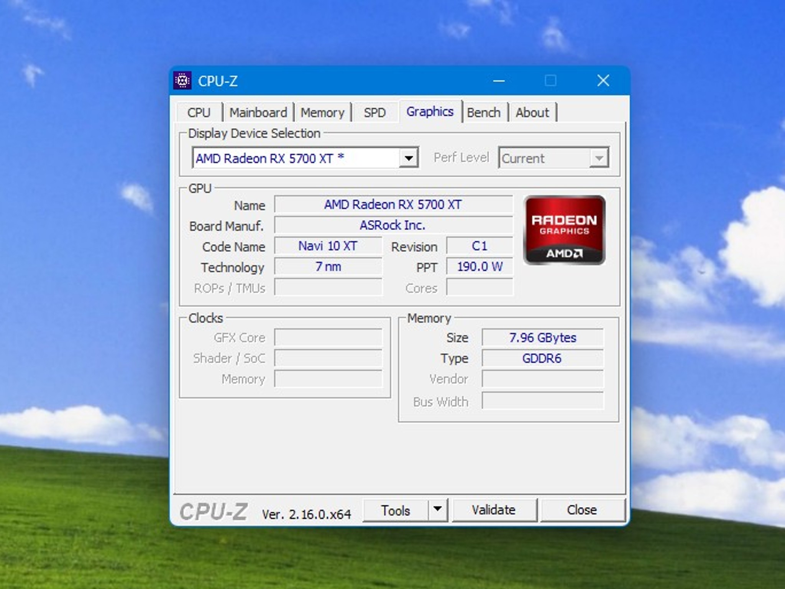The width and height of the screenshot is (785, 589).
Task: Minimize the CPU-Z window
Action: (499, 81)
